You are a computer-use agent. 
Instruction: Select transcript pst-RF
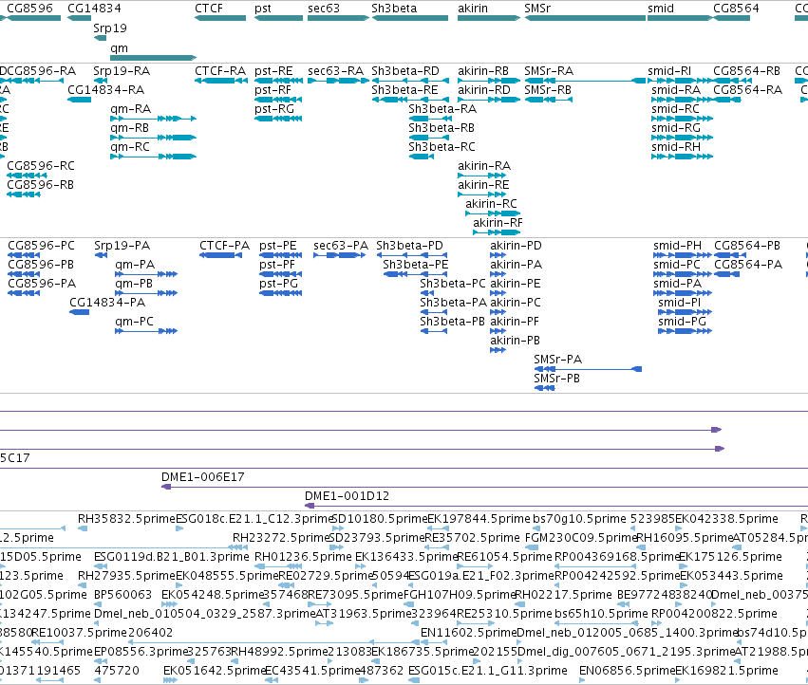(278, 100)
